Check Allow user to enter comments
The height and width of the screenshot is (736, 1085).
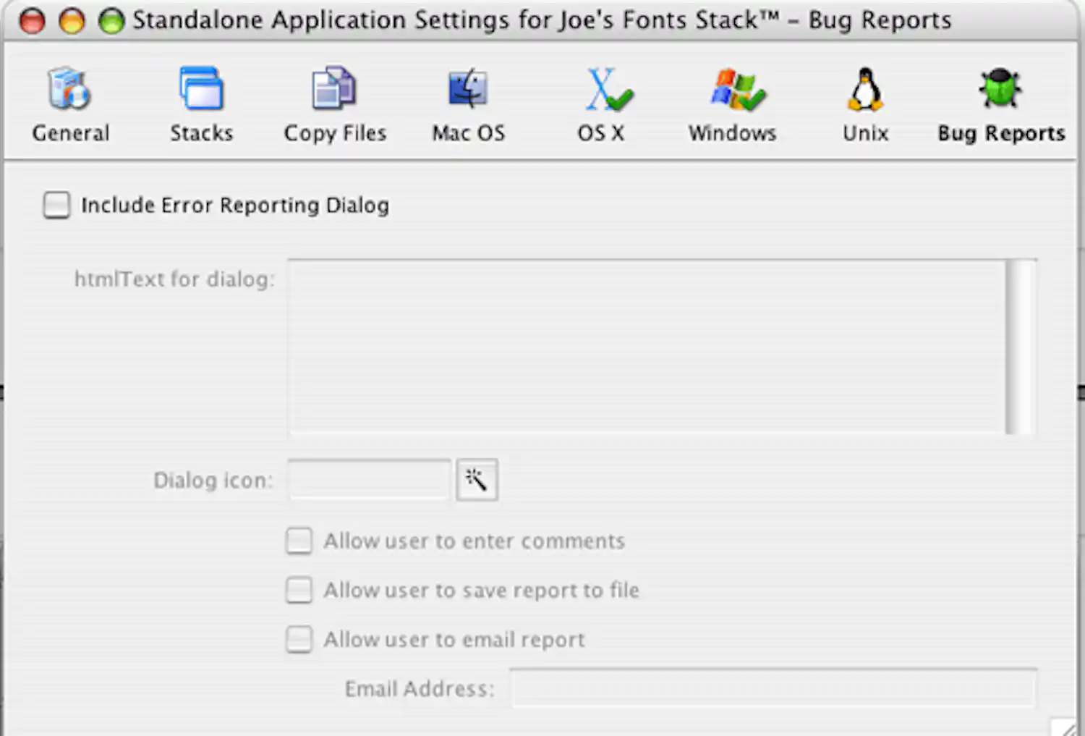point(299,541)
